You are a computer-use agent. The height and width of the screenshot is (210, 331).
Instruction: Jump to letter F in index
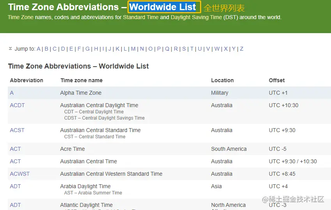(x=79, y=49)
